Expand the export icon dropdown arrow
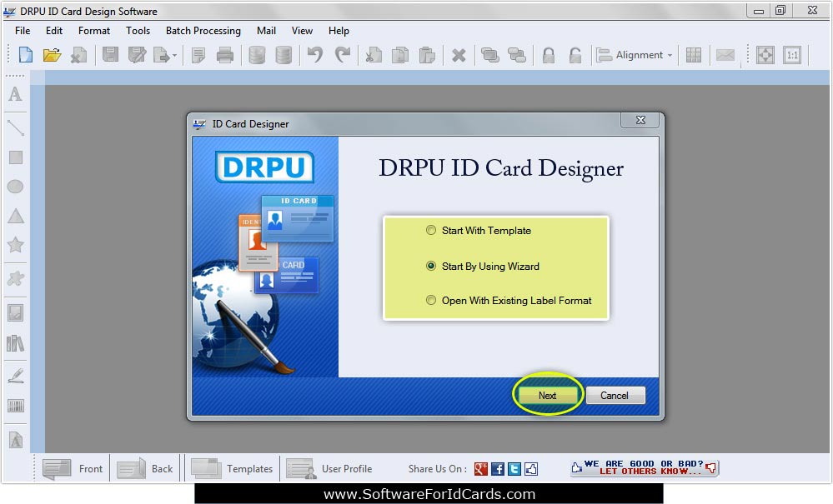The height and width of the screenshot is (504, 833). tap(175, 55)
